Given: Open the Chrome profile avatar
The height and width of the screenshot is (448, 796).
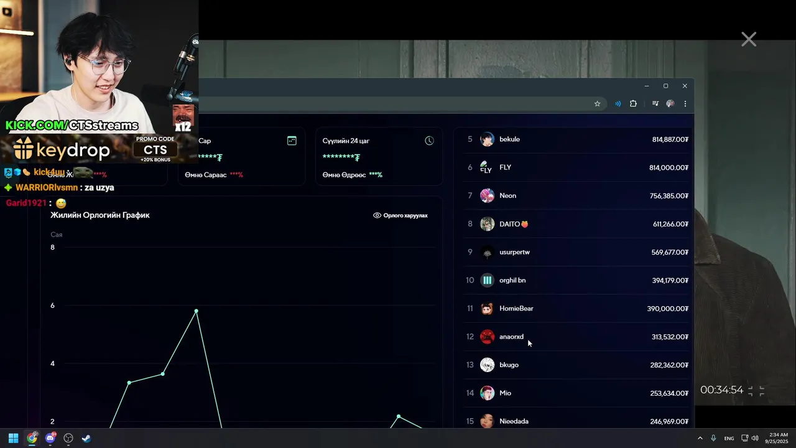Looking at the screenshot, I should pyautogui.click(x=670, y=104).
